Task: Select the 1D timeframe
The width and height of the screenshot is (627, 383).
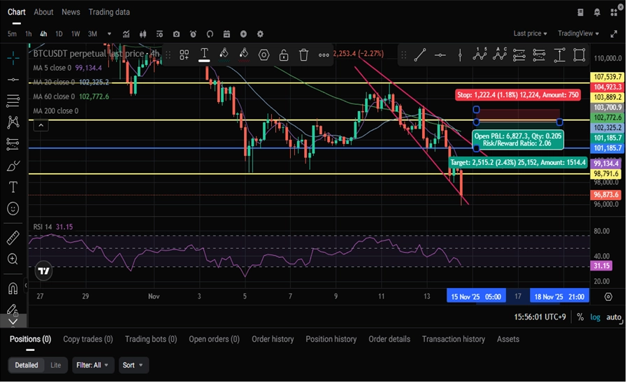Action: click(59, 34)
